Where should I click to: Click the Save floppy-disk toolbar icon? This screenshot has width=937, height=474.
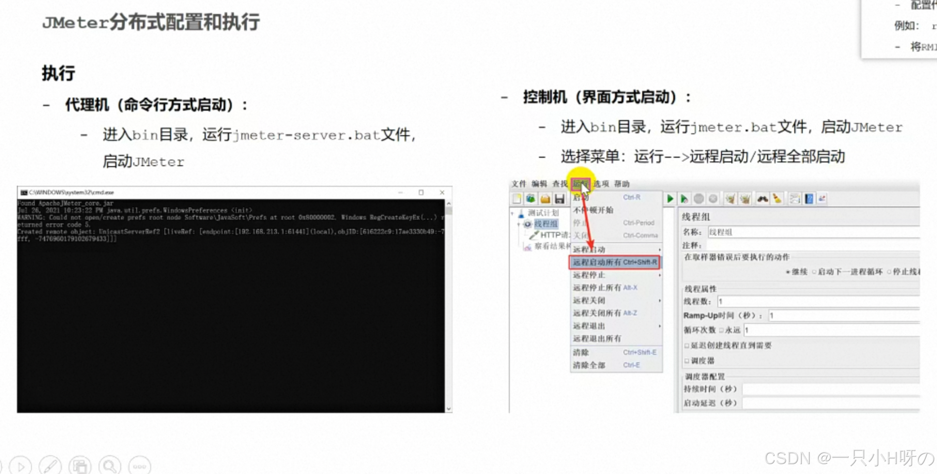coord(560,199)
